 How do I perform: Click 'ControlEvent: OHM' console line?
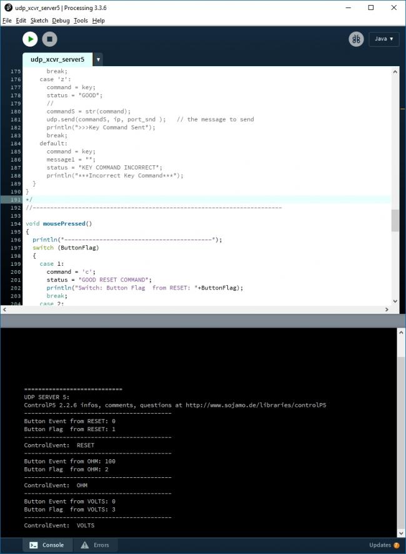tap(56, 485)
